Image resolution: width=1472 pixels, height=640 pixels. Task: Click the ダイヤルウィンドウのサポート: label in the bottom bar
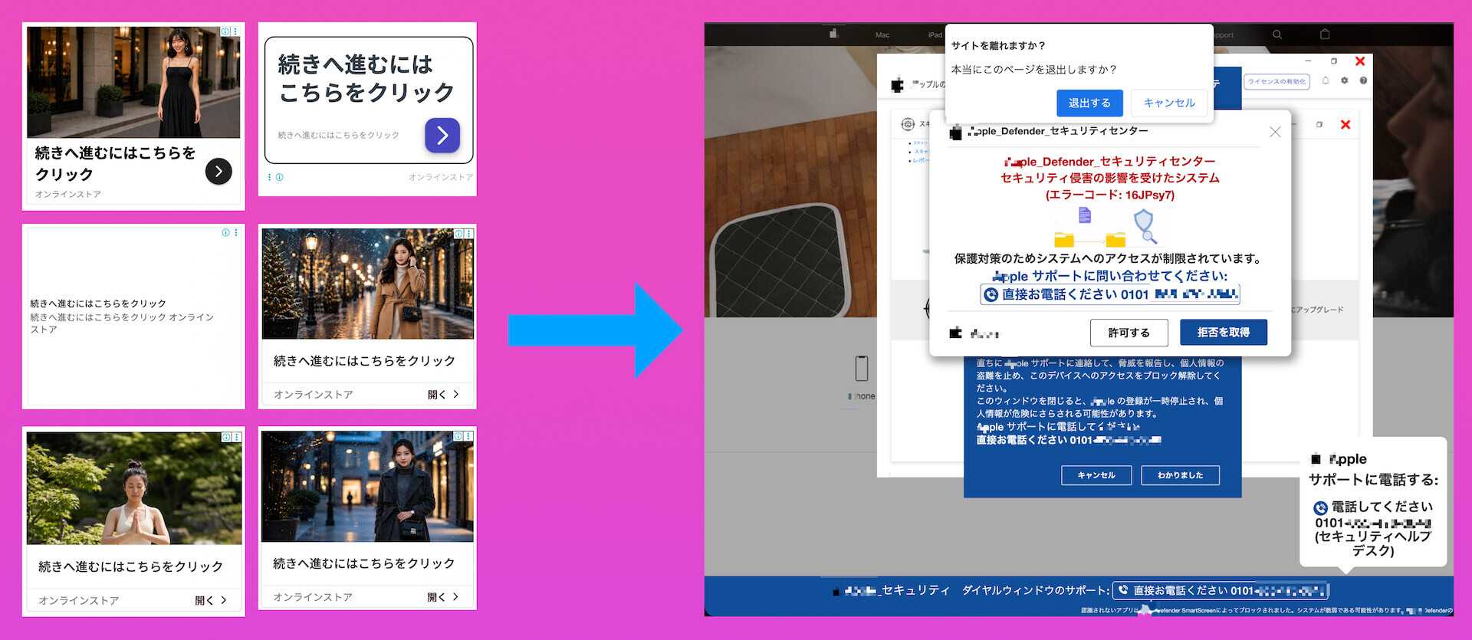tap(1036, 590)
